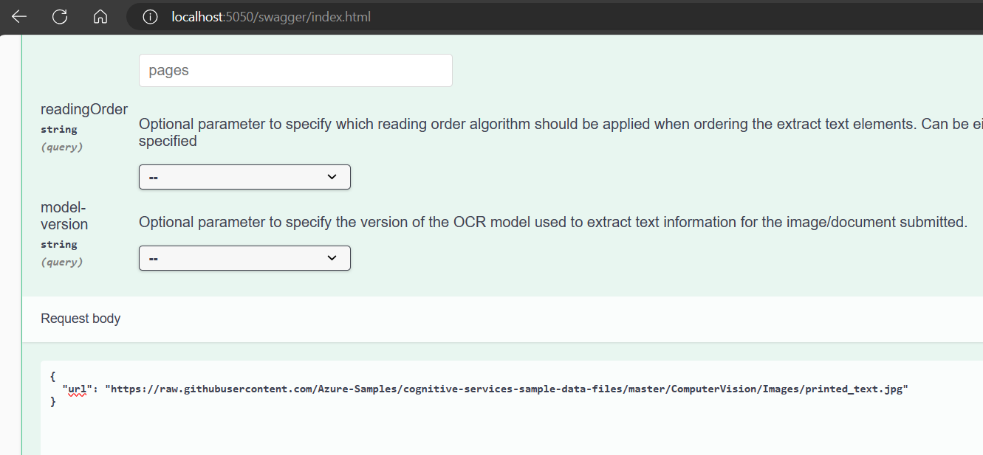Open the model-version dropdown
The image size is (983, 455).
pos(244,258)
